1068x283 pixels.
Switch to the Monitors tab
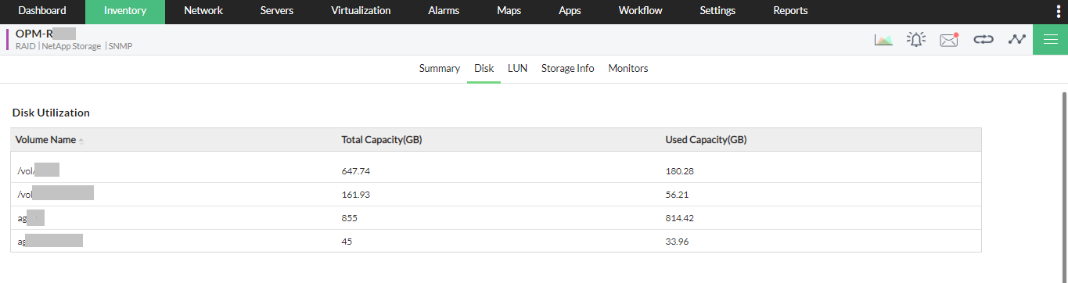click(x=628, y=69)
